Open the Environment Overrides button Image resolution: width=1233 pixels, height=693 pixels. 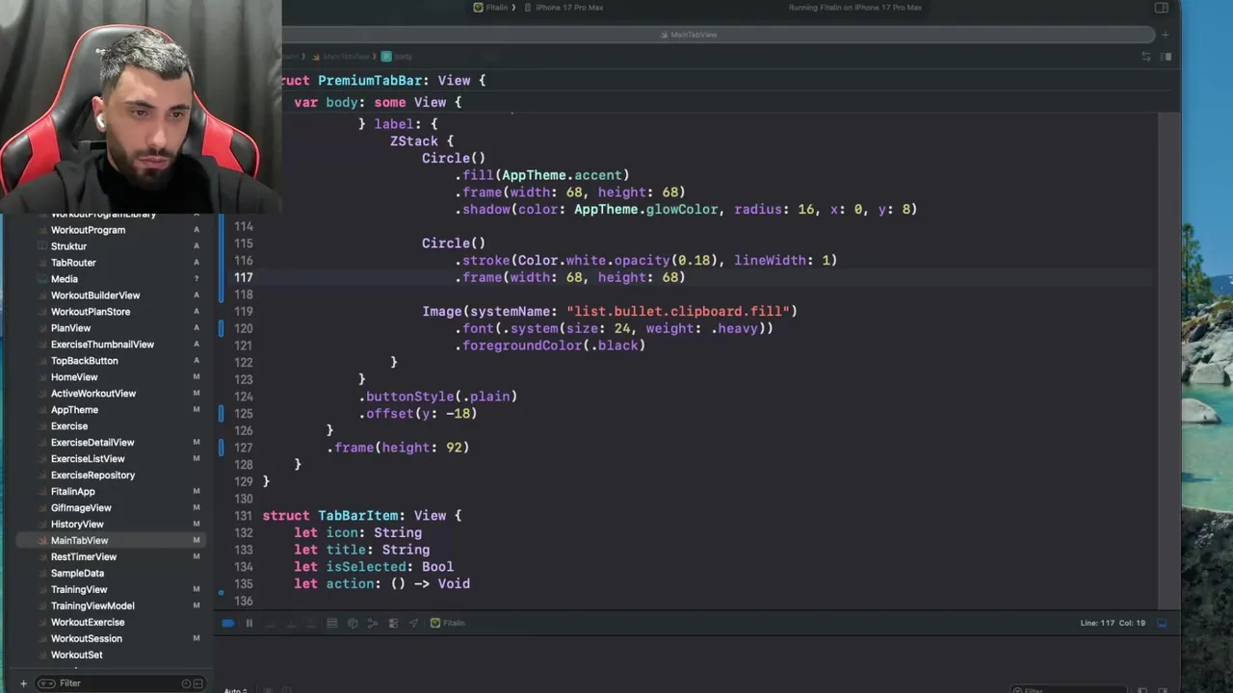[393, 624]
